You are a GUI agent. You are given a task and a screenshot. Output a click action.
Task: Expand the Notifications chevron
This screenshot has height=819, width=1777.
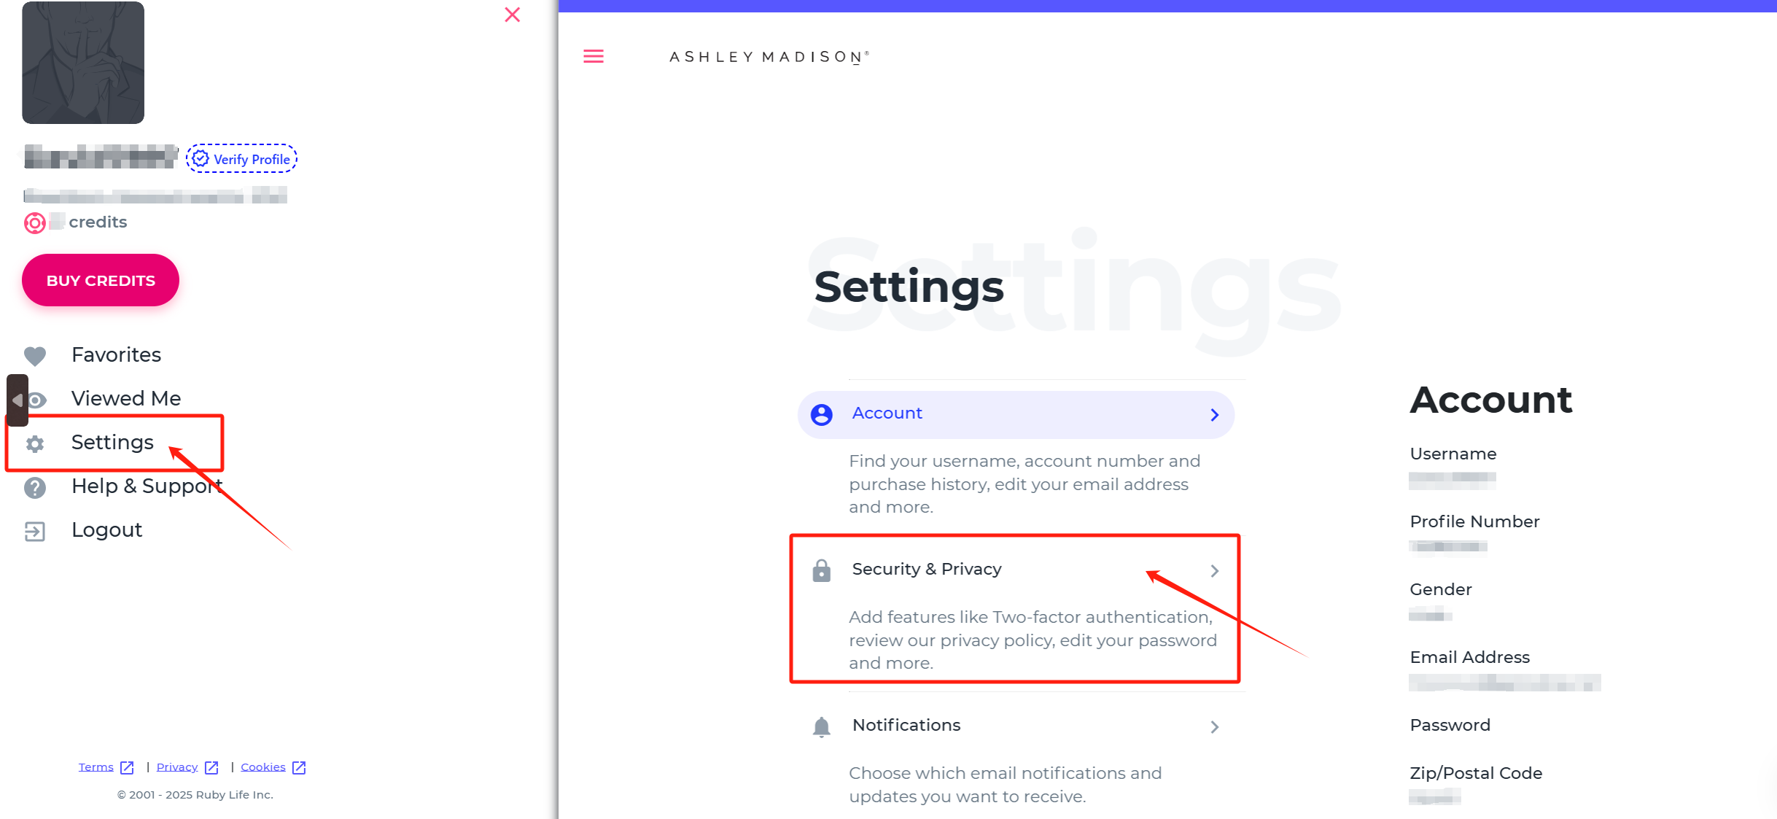[1215, 726]
